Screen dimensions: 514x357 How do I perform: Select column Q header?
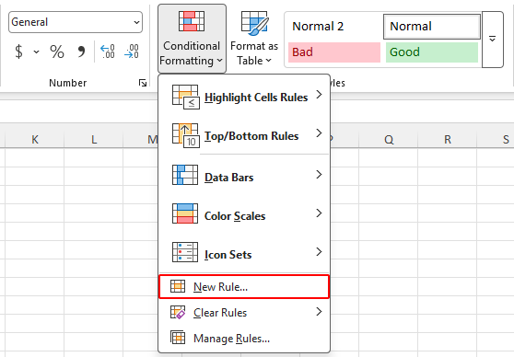389,140
